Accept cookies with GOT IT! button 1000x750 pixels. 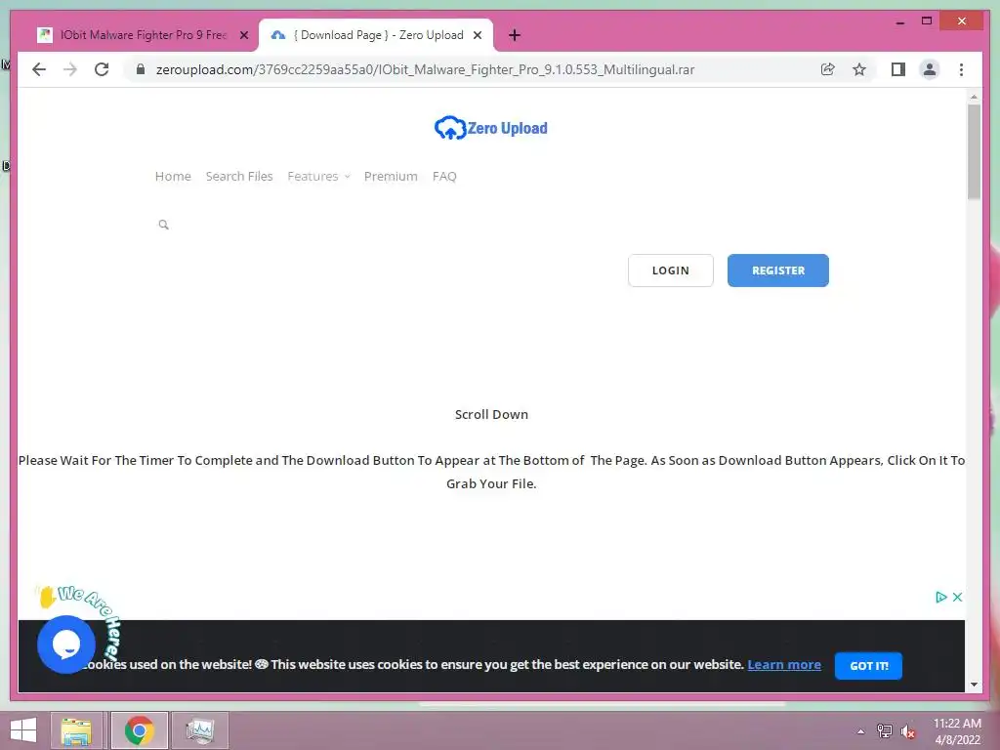point(868,666)
